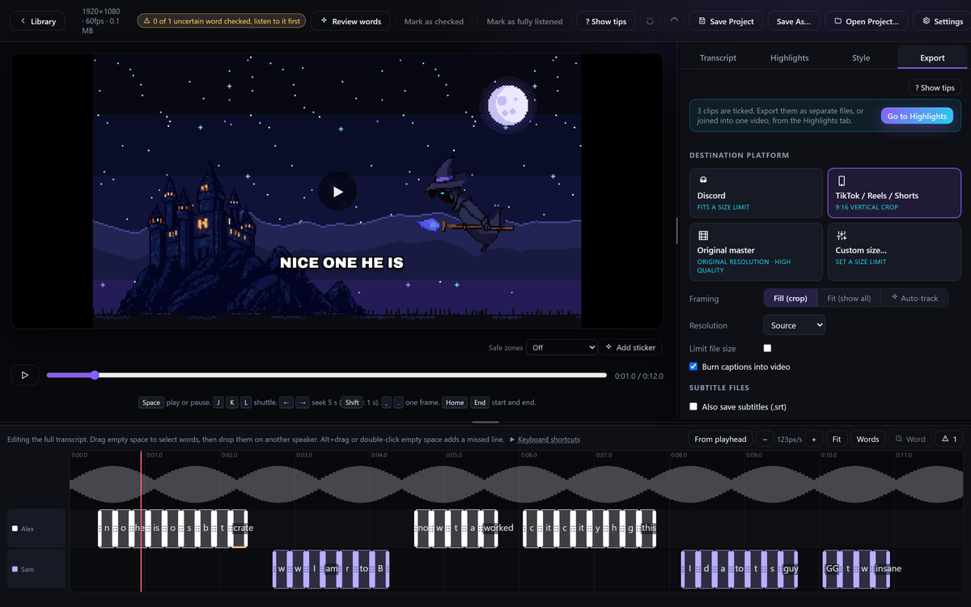Go back to the Library
Screen dimensions: 971x607
point(38,21)
